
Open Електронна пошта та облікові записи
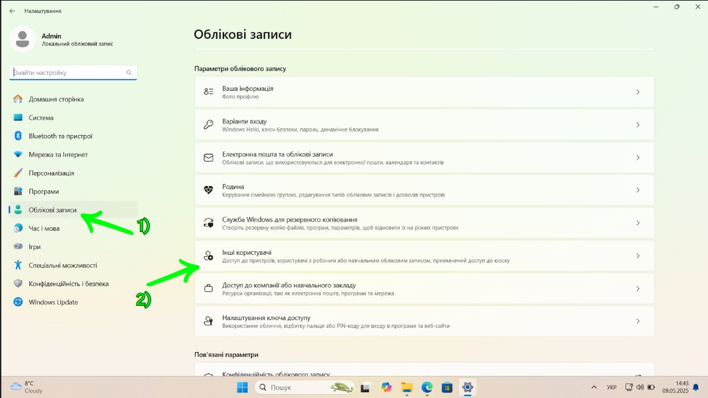click(423, 158)
